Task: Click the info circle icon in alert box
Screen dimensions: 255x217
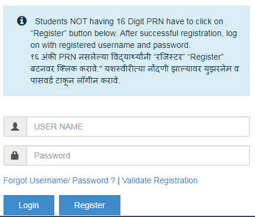Action: [x=22, y=21]
